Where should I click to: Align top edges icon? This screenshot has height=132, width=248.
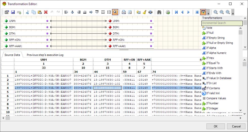coord(97,12)
